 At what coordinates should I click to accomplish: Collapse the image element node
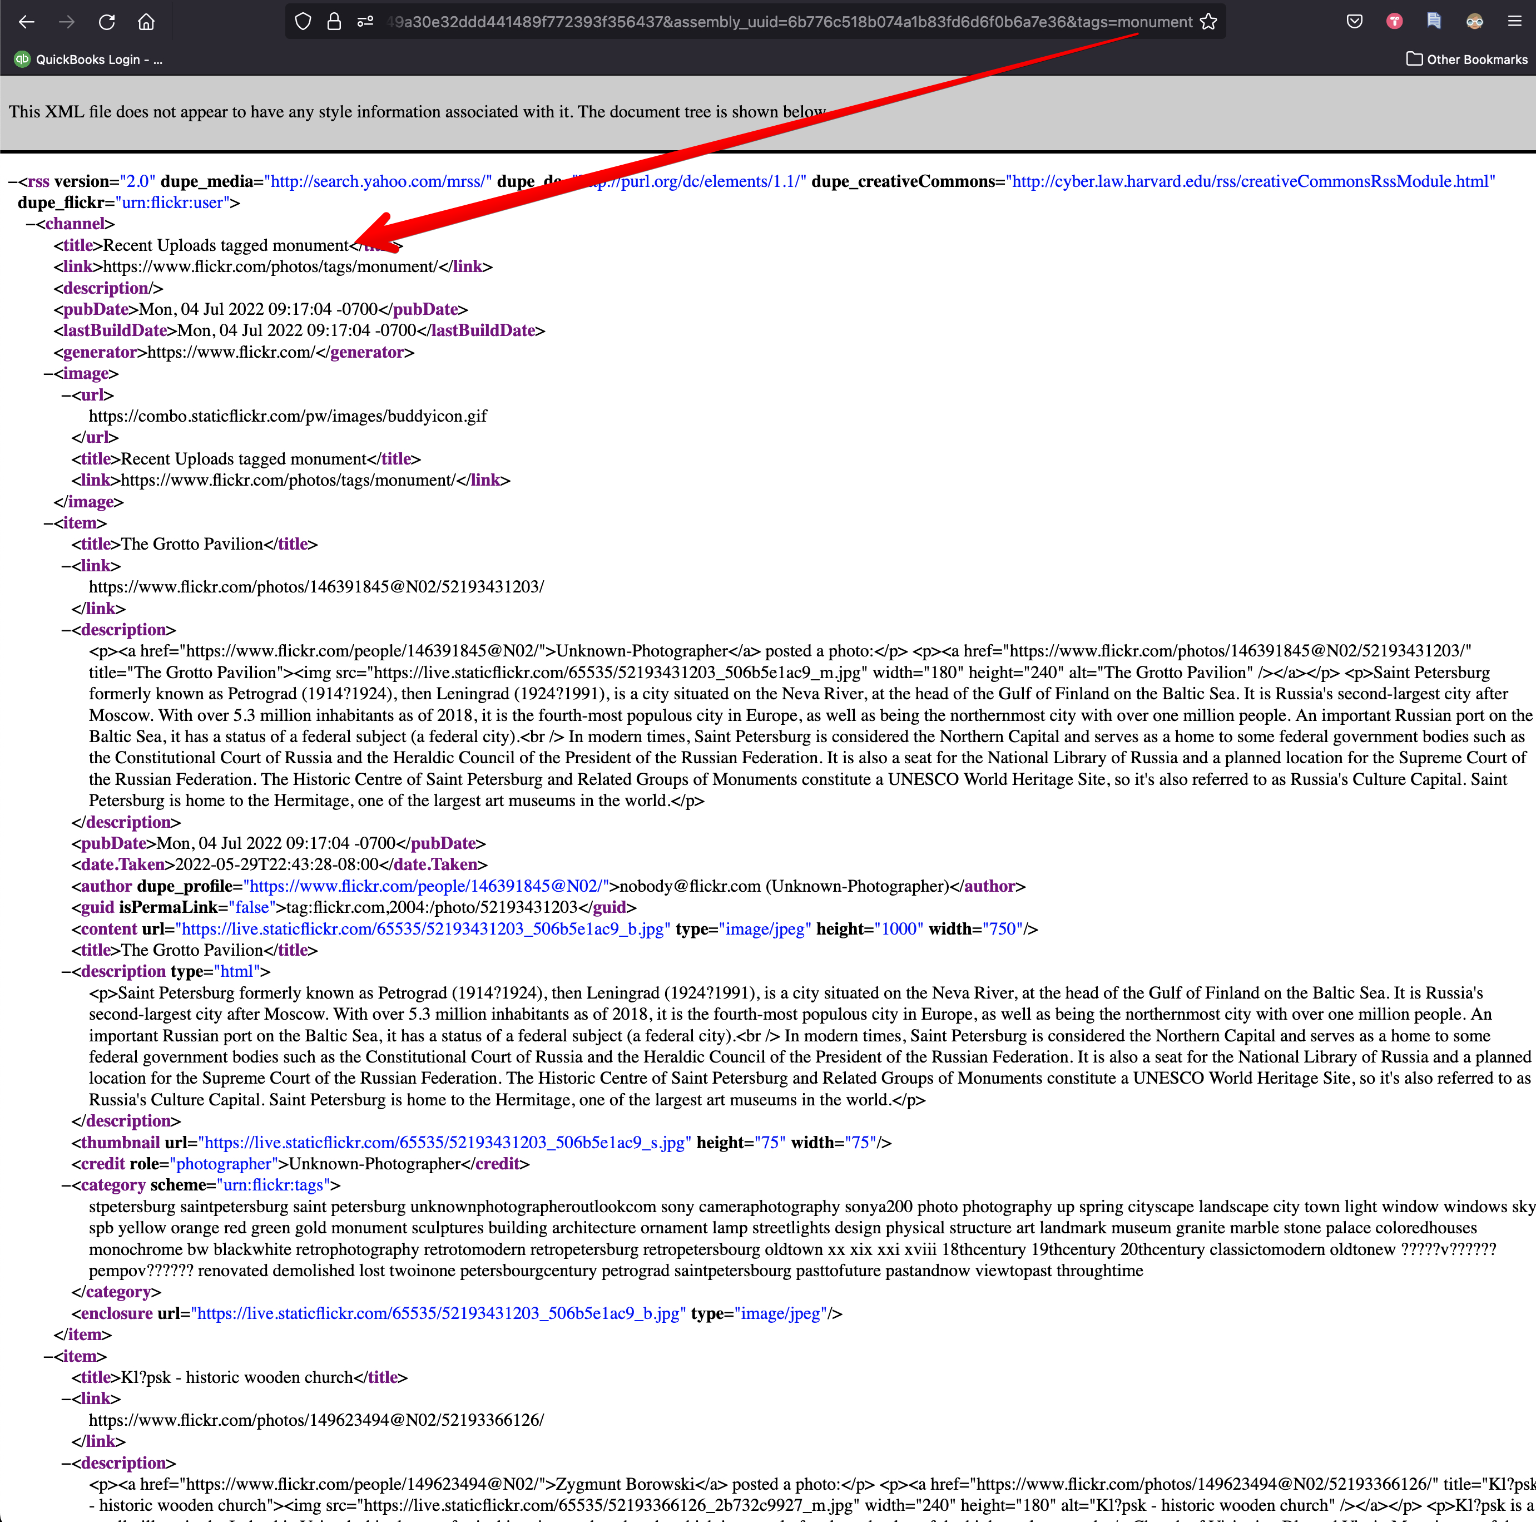click(x=48, y=374)
